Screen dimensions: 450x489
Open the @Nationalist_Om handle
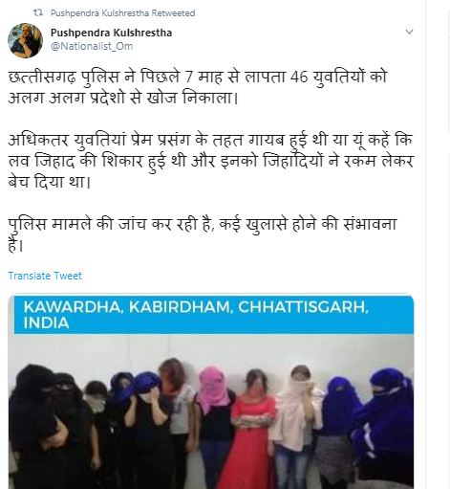pos(92,46)
